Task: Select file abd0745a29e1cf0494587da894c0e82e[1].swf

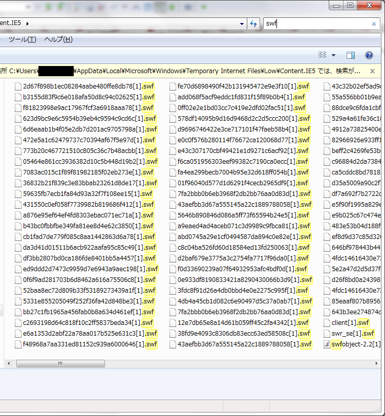Action: click(240, 237)
